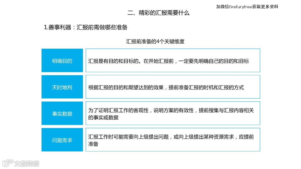The width and height of the screenshot is (301, 169).
Task: Select text starting 汇报工作时可能需要向上级提出问题
Action: pos(171,140)
